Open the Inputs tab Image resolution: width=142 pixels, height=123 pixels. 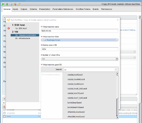15,9
